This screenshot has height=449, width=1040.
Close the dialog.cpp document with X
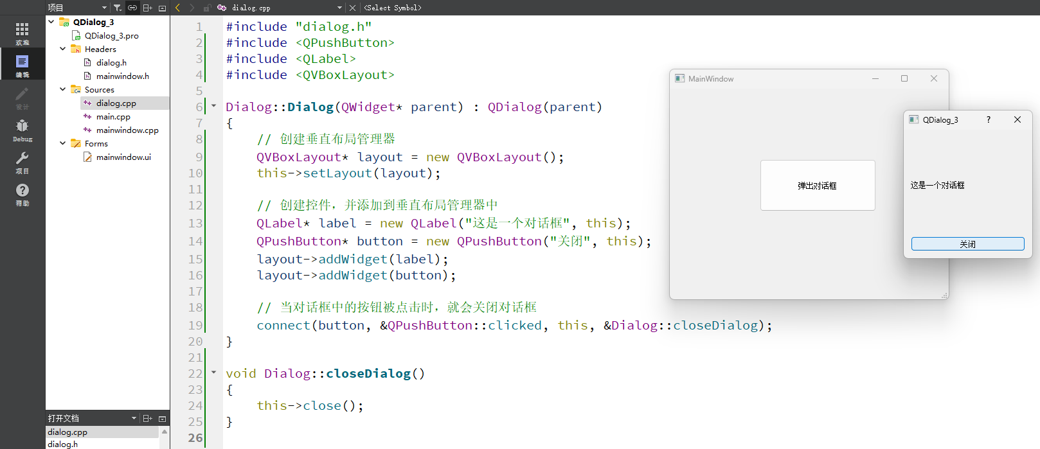pyautogui.click(x=352, y=8)
